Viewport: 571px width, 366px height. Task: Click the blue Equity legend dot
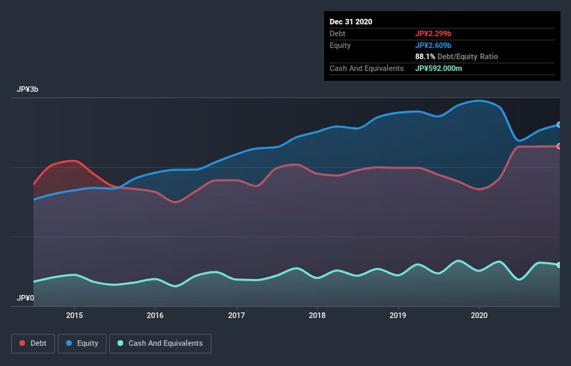(x=69, y=343)
